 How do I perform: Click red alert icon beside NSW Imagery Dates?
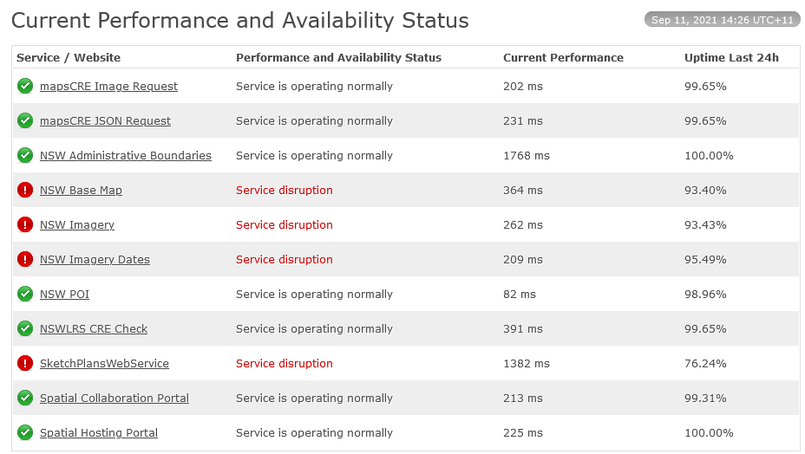click(x=24, y=260)
